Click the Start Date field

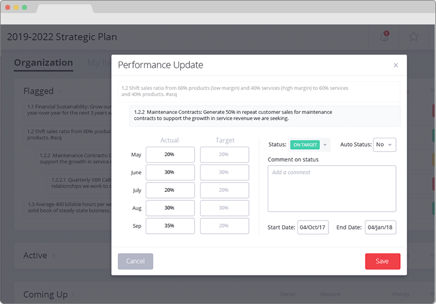pos(313,227)
